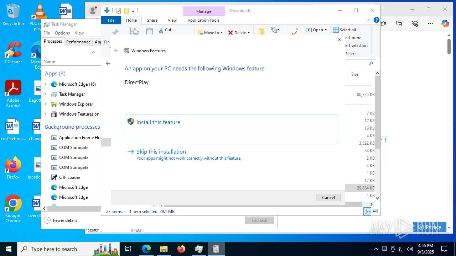The image size is (456, 256).
Task: Click Quick Access properties icon in title bar
Action: [x=119, y=11]
